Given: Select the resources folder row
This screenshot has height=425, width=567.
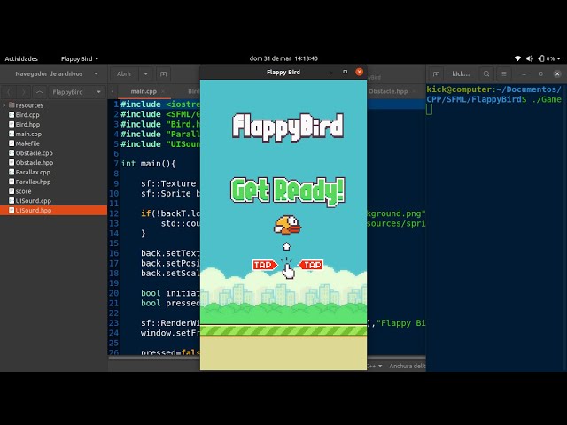Looking at the screenshot, I should coord(53,105).
